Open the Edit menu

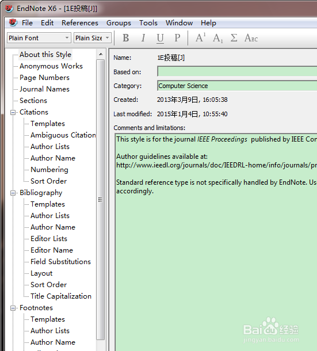tap(47, 23)
